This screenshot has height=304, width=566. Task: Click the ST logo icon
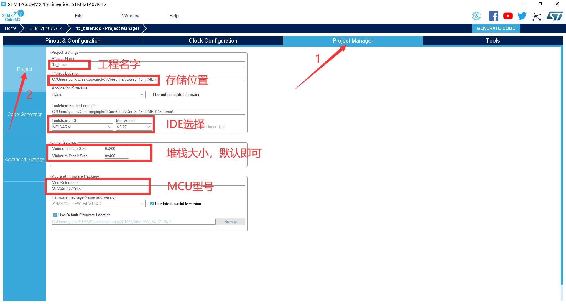point(555,16)
